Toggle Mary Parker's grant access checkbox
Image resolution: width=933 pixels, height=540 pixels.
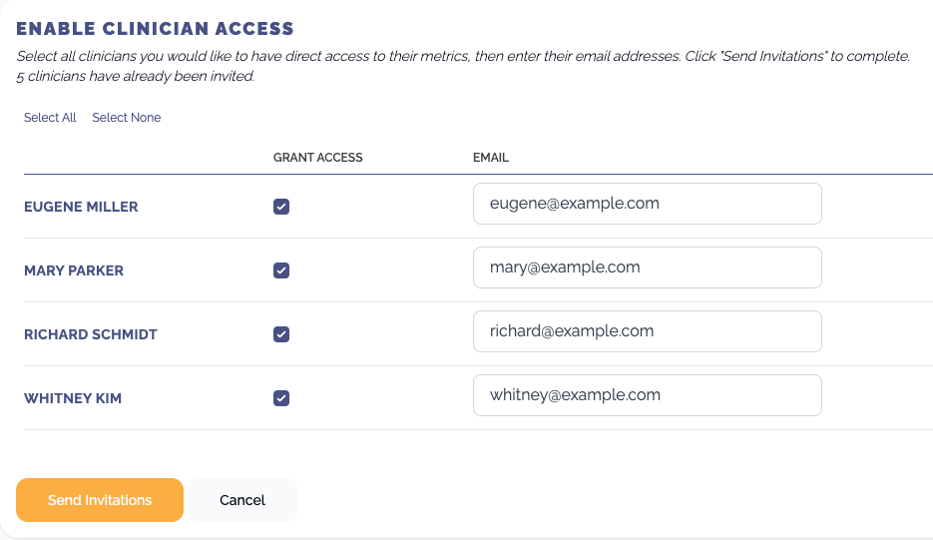point(281,270)
